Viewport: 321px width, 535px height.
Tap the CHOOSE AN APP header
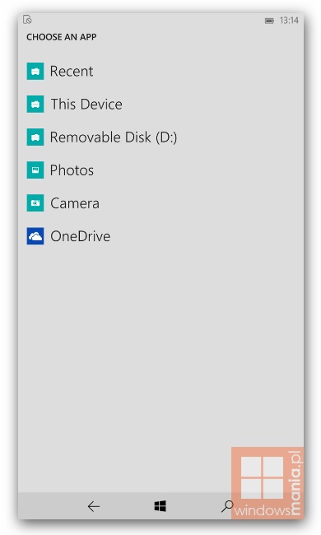[x=62, y=37]
